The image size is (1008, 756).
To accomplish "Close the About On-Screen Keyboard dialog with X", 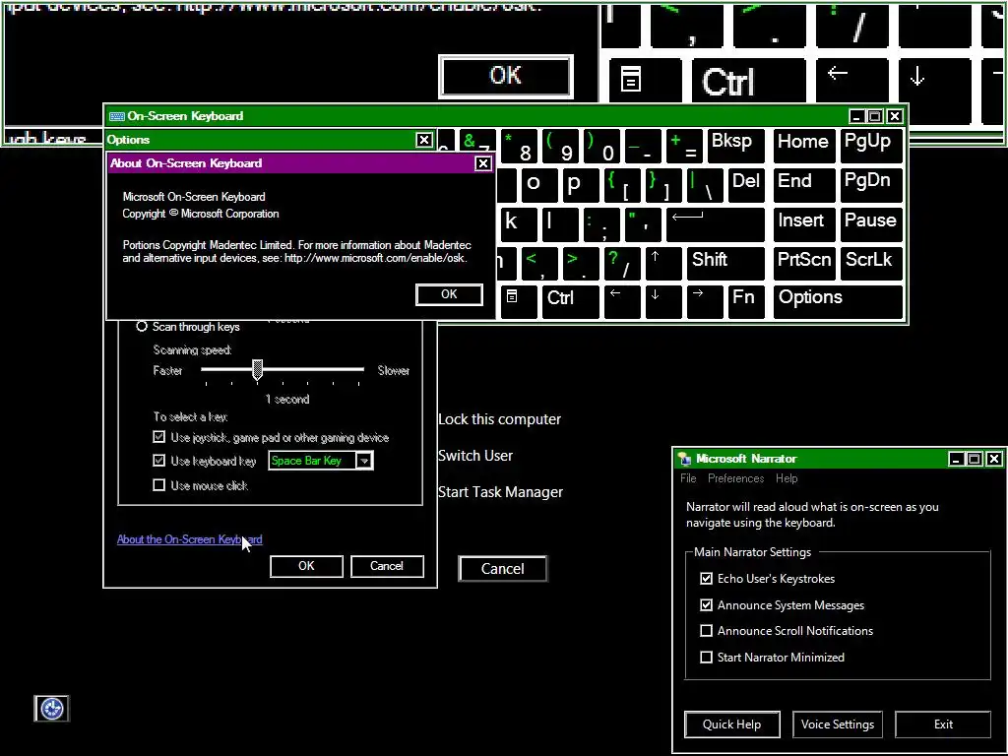I will click(x=482, y=163).
